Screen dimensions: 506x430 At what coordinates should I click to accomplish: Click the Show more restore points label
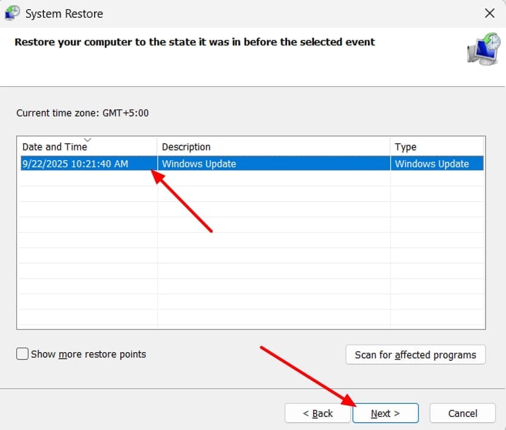click(89, 354)
